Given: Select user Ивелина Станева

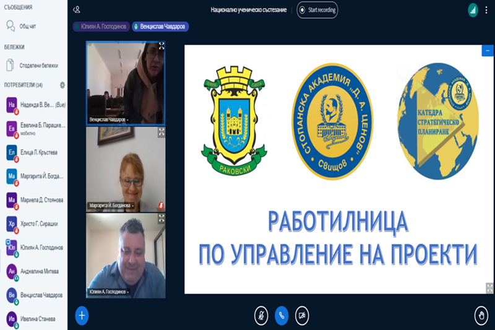Looking at the screenshot, I should [x=35, y=319].
